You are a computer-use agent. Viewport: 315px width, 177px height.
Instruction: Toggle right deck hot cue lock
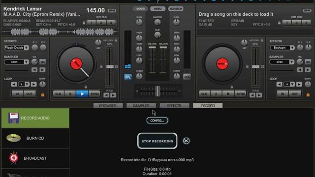pyautogui.click(x=279, y=23)
